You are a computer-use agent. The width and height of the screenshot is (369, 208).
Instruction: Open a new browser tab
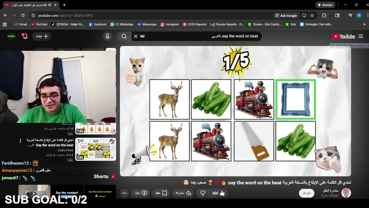pyautogui.click(x=64, y=5)
